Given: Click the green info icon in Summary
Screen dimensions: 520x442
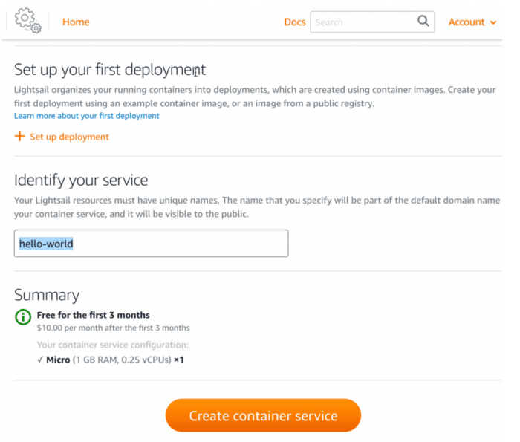Looking at the screenshot, I should 23,317.
